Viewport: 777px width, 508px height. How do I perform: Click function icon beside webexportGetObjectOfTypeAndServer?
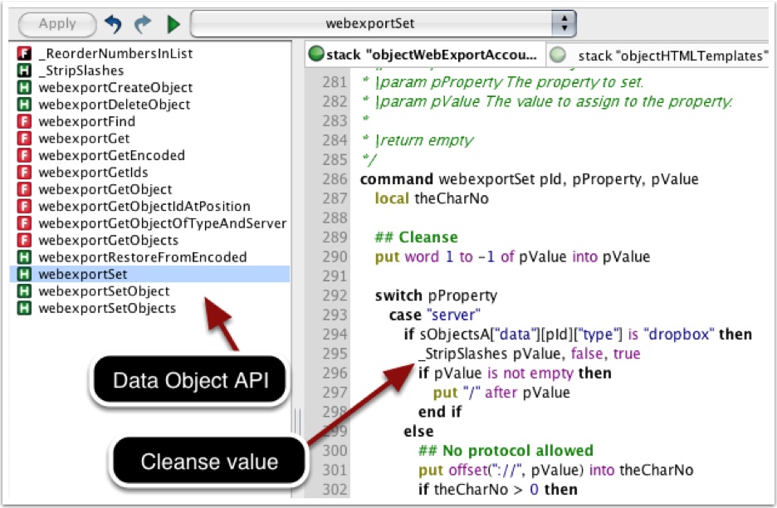click(x=24, y=223)
